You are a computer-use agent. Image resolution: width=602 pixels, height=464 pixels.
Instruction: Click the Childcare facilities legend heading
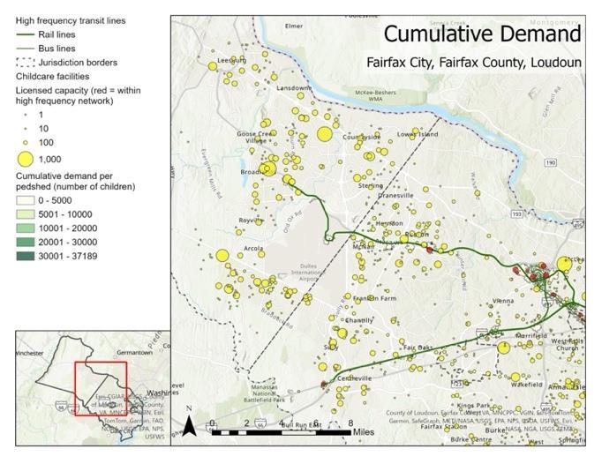coord(53,77)
